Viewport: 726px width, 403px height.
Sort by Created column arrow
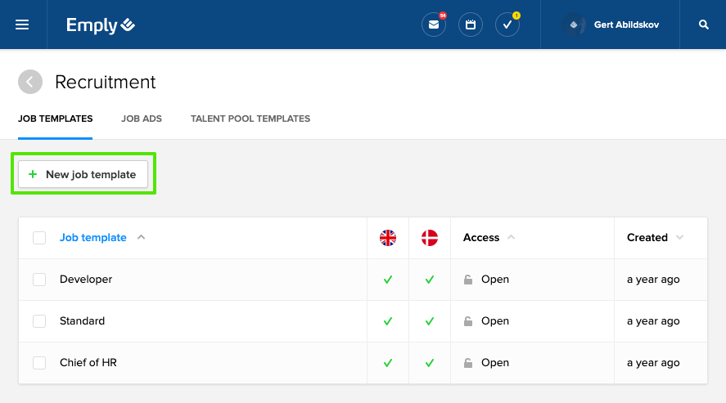point(679,237)
